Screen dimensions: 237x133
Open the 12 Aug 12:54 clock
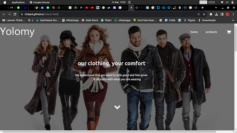[118, 2]
